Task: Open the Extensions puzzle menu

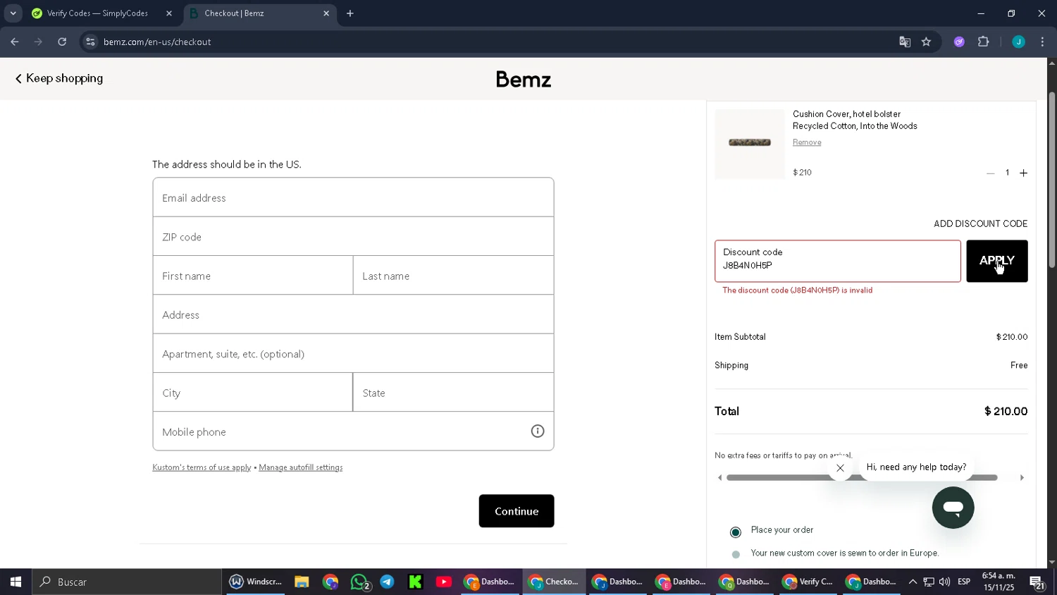Action: pyautogui.click(x=984, y=42)
